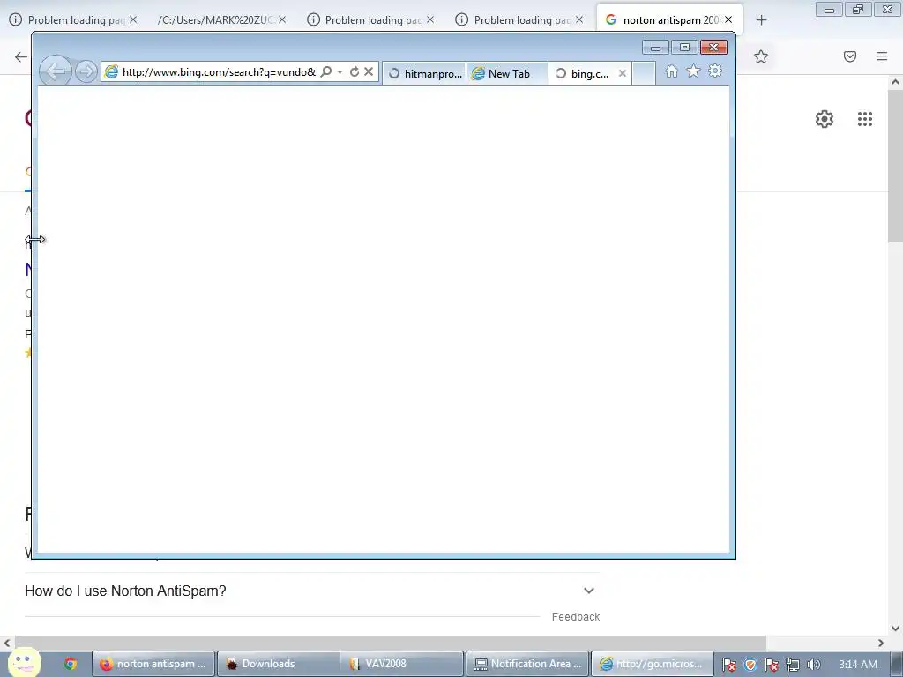Click the 3:14 AM clock
903x677 pixels.
click(858, 665)
